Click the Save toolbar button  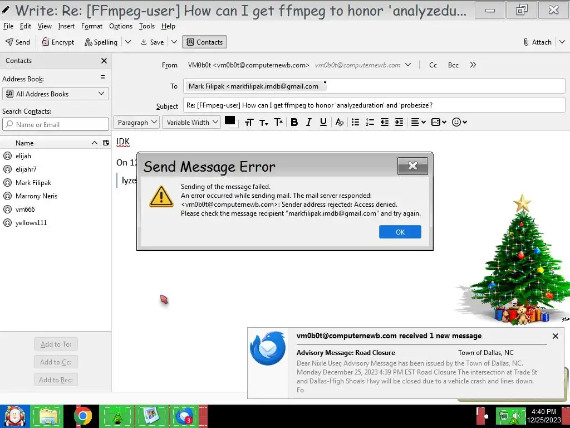[x=153, y=42]
